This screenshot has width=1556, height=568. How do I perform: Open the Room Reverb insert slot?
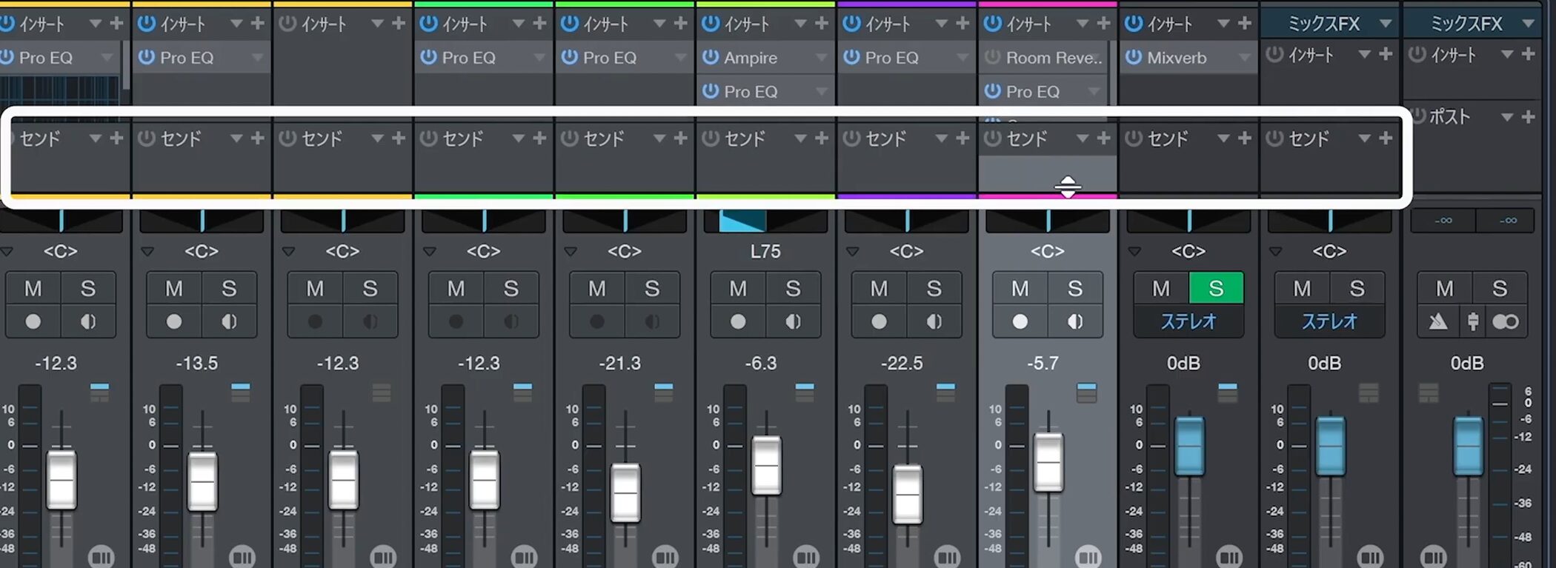point(1053,58)
